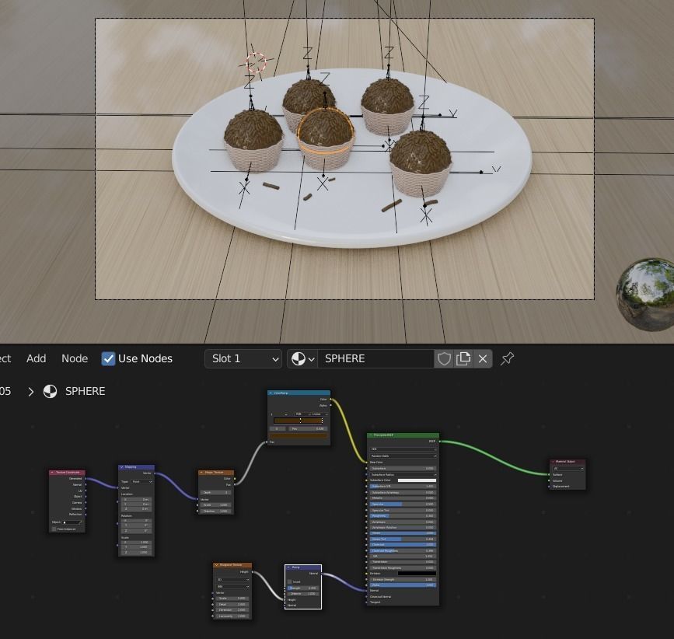Open Principled BSDF GGX distribution dropdown
This screenshot has width=674, height=639.
tap(403, 449)
